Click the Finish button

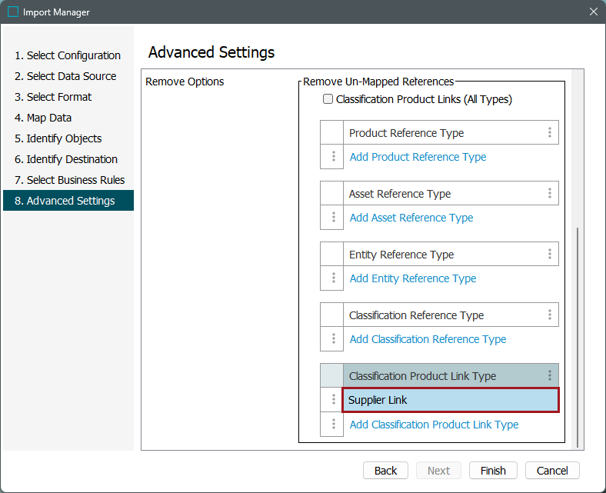click(493, 471)
